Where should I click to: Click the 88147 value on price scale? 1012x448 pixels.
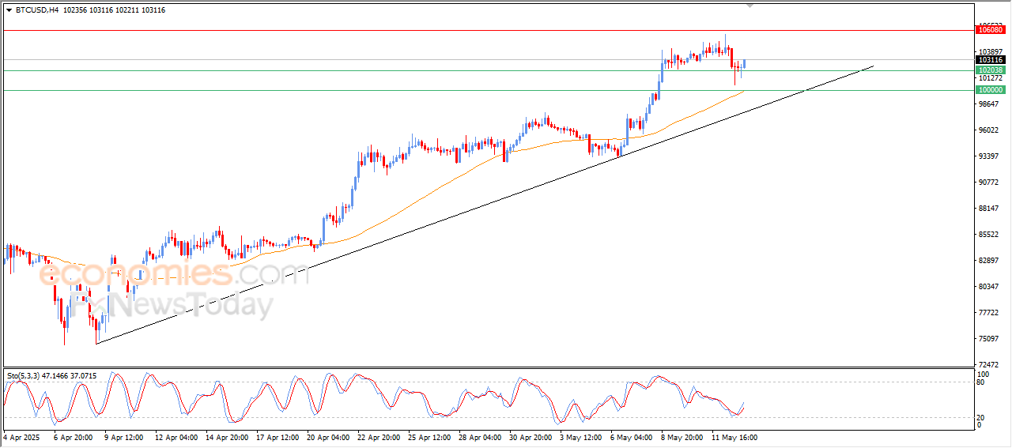(989, 209)
